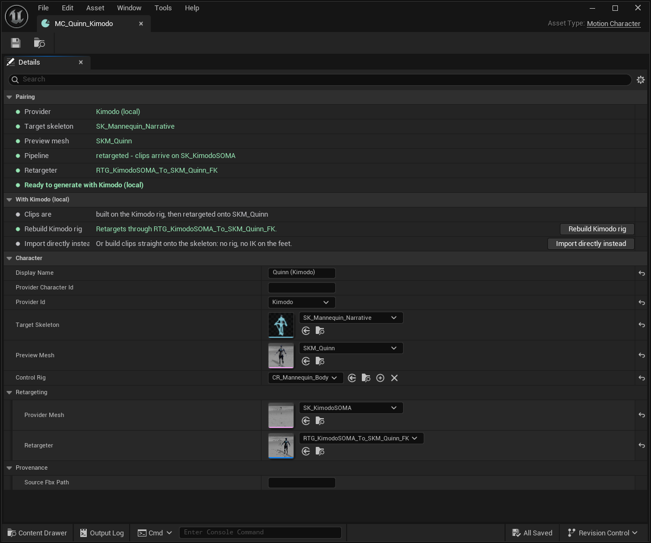Screen dimensions: 651x543
Task: Create new Control Rig asset plus icon
Action: pos(380,378)
